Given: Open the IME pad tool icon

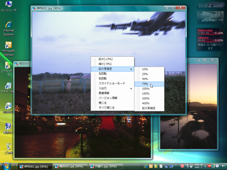Looking at the screenshot, I should point(191,166).
